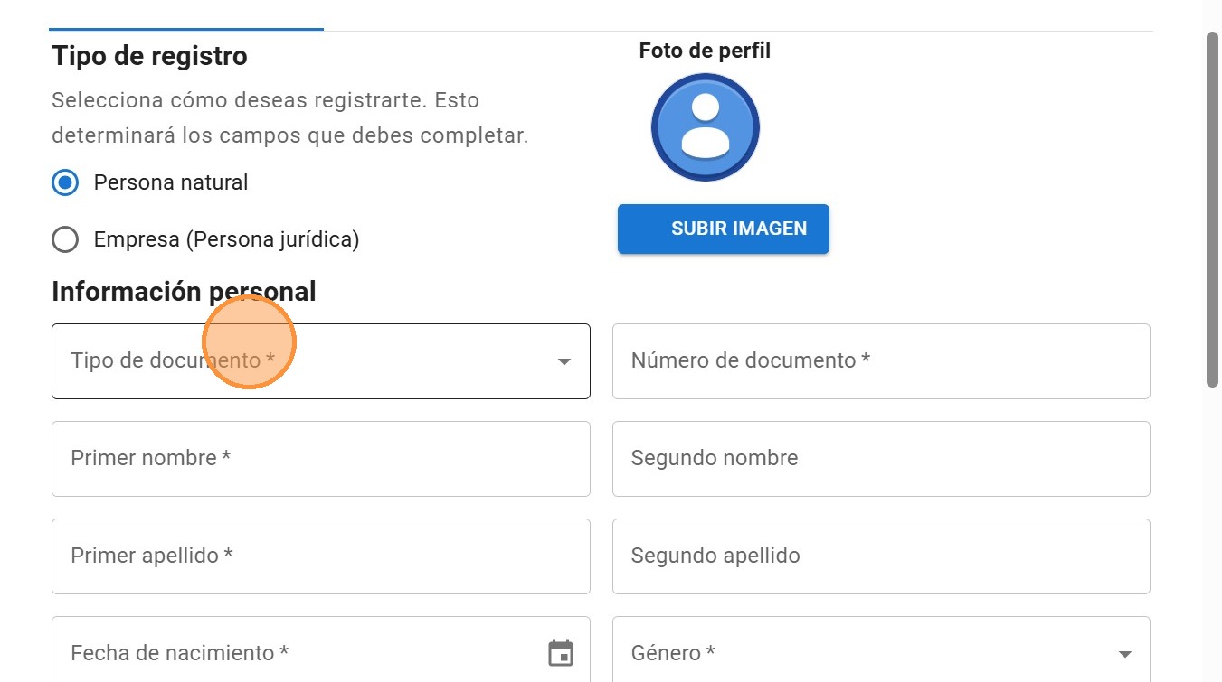Click the profile photo avatar placeholder
Screen dimensions: 1222x682
(x=706, y=127)
